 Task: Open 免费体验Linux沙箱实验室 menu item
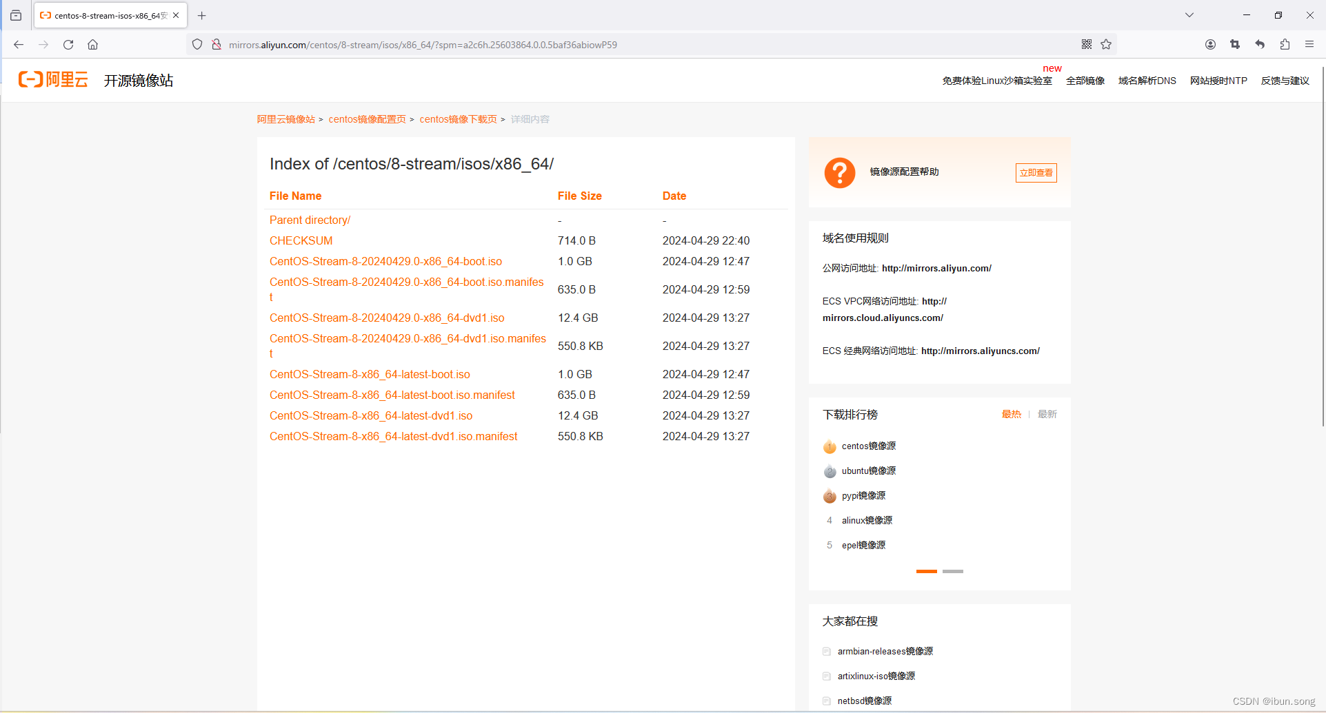(997, 81)
